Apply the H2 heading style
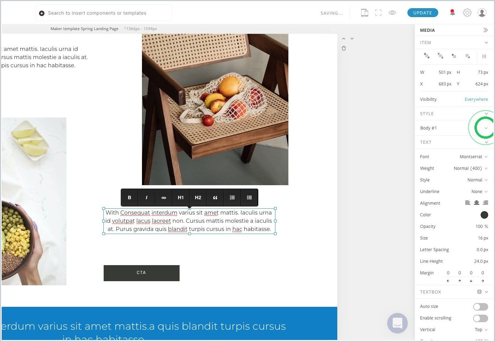 click(x=198, y=197)
